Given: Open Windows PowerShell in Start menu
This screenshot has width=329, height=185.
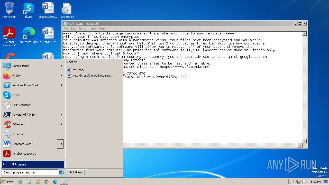Looking at the screenshot, I should (x=33, y=85).
